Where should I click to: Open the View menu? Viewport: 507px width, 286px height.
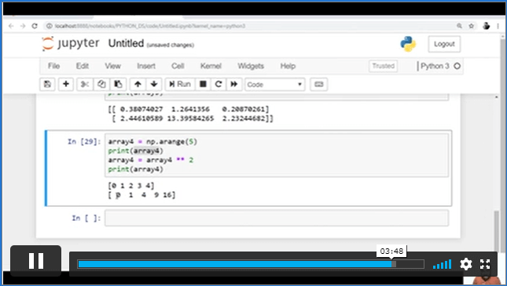click(x=112, y=66)
